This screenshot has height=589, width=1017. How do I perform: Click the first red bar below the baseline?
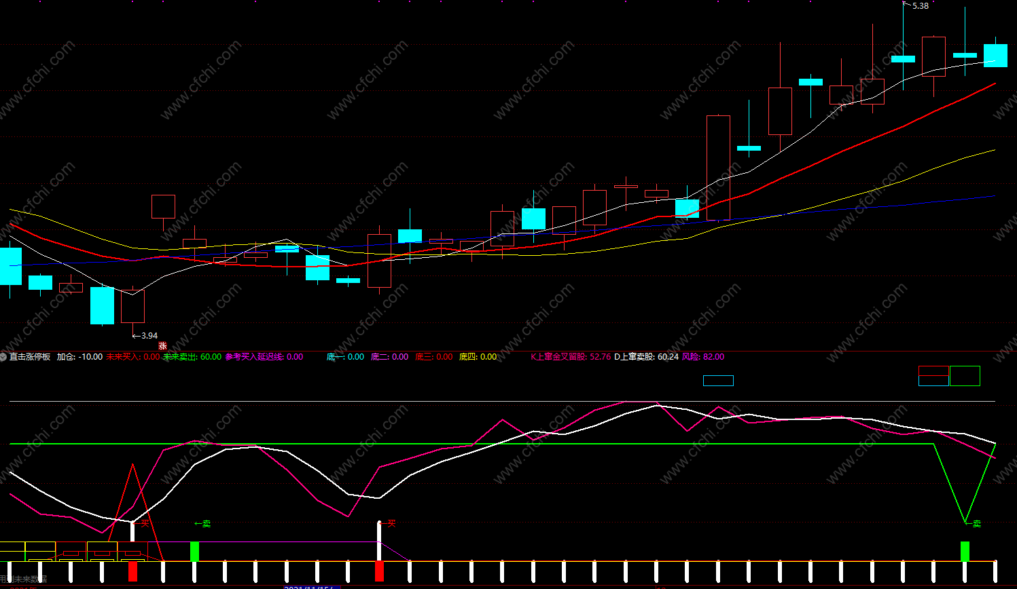tap(132, 571)
